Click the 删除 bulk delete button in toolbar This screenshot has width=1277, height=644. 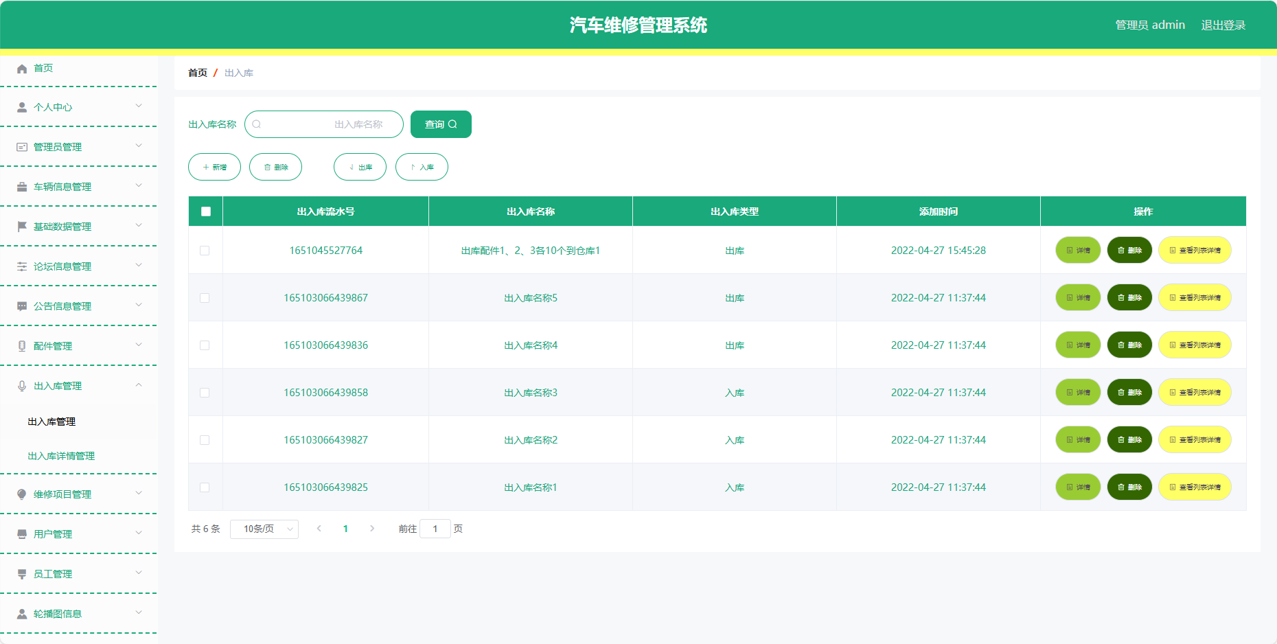(275, 167)
